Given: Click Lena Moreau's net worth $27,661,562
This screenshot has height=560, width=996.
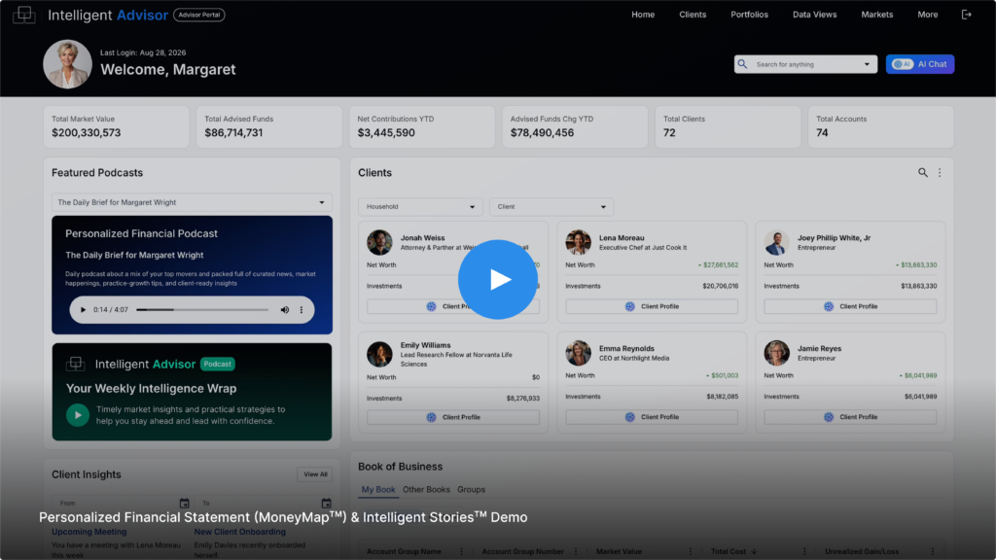Looking at the screenshot, I should (719, 265).
